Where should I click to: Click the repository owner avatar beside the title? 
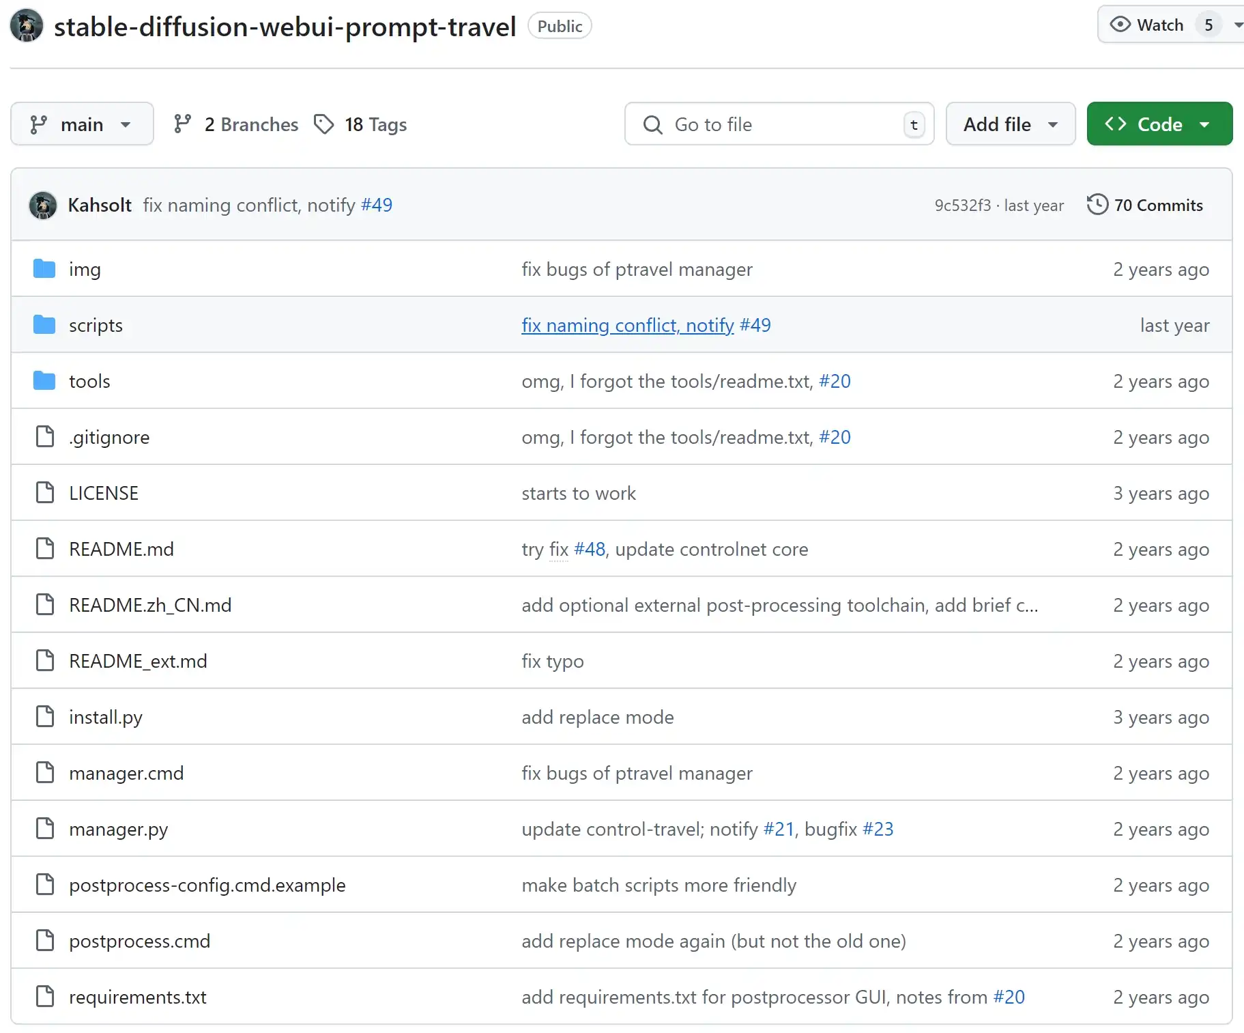(27, 26)
